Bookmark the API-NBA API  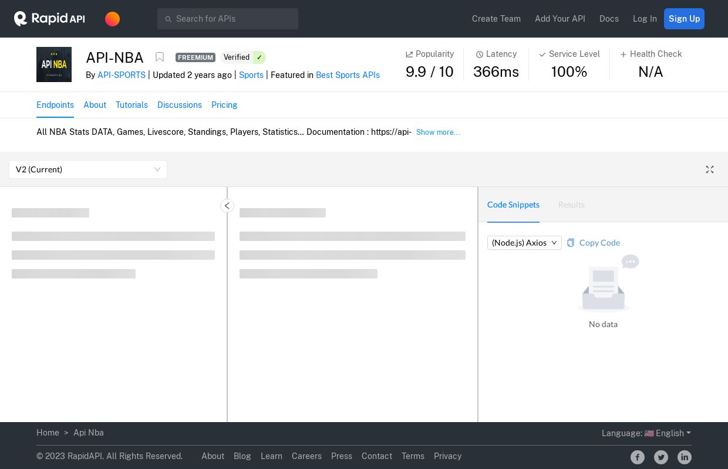click(160, 57)
